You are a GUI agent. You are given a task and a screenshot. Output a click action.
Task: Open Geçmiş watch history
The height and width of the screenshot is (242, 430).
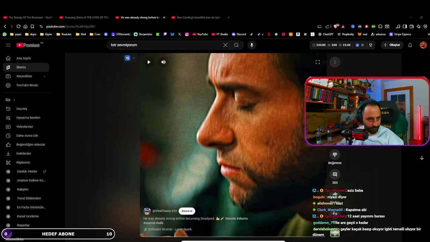pyautogui.click(x=26, y=109)
